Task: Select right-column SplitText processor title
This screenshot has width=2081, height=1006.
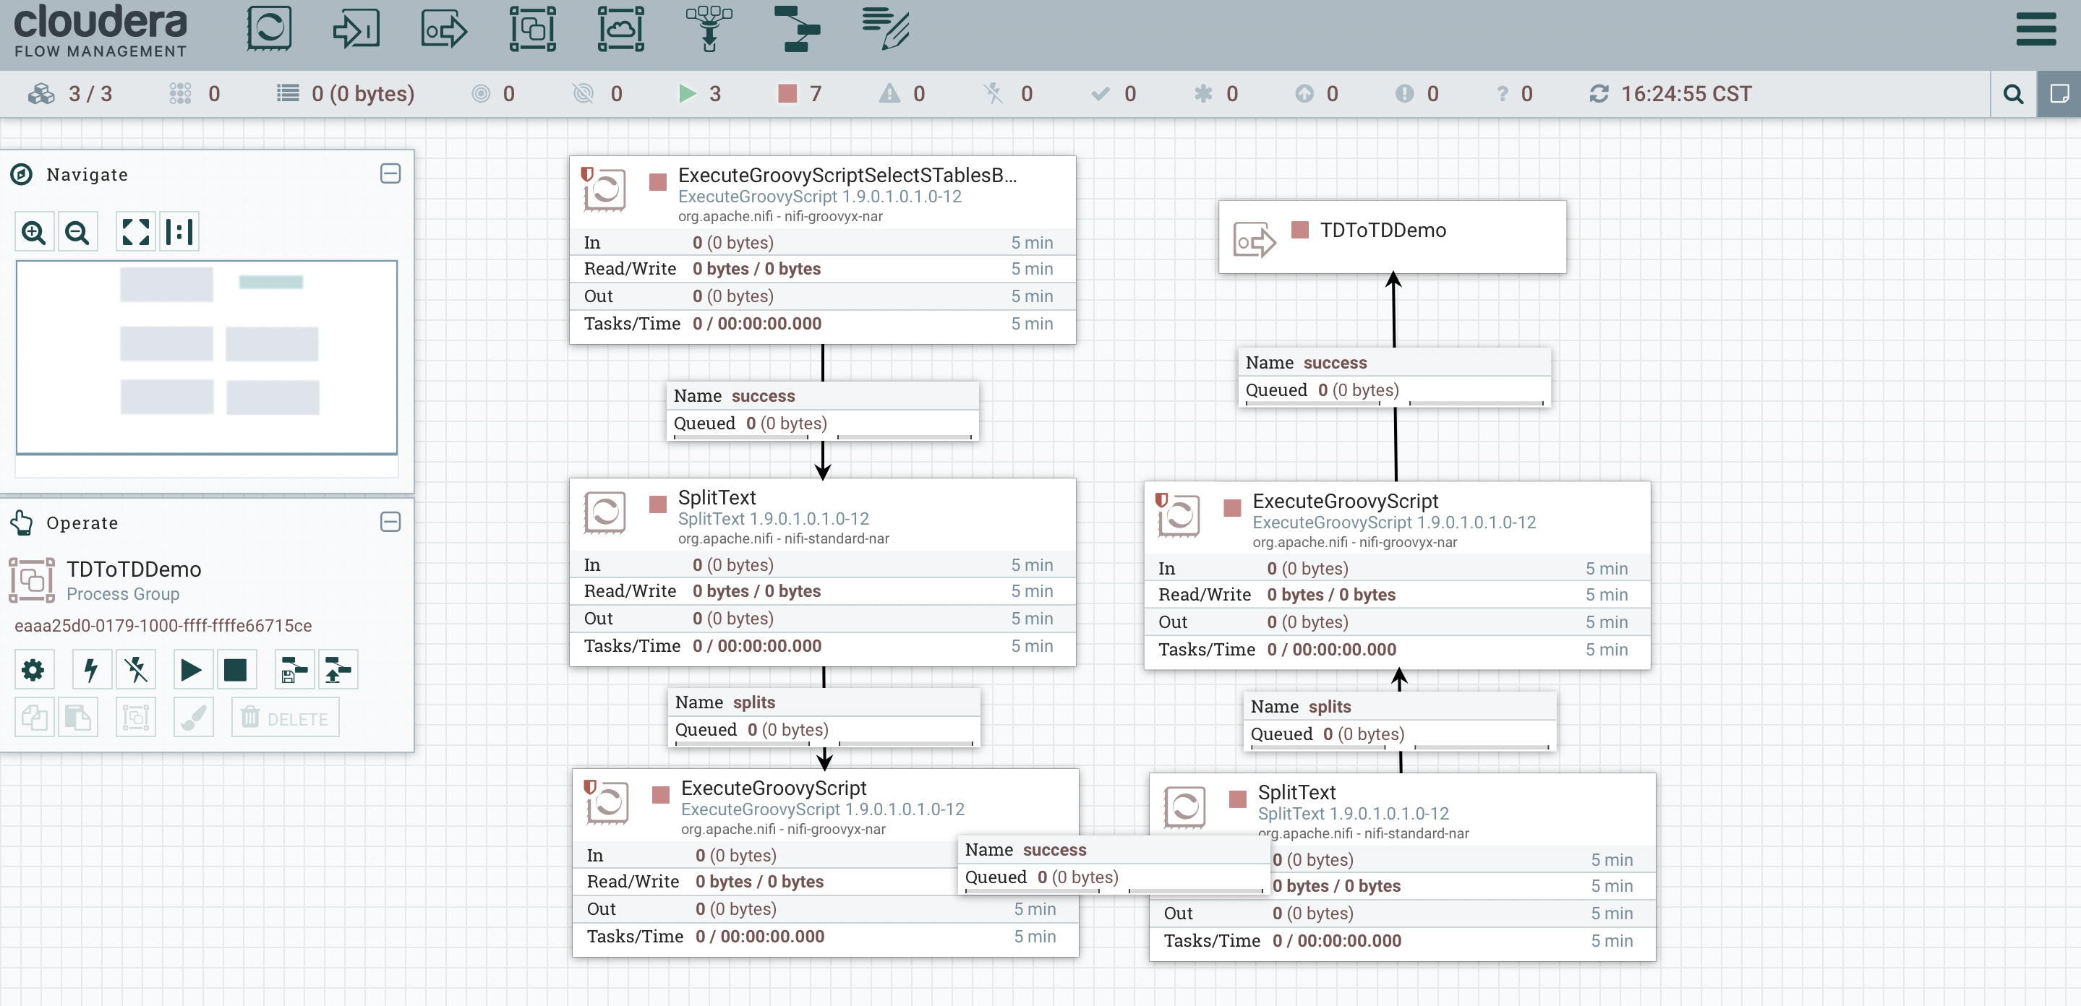Action: [x=1296, y=792]
